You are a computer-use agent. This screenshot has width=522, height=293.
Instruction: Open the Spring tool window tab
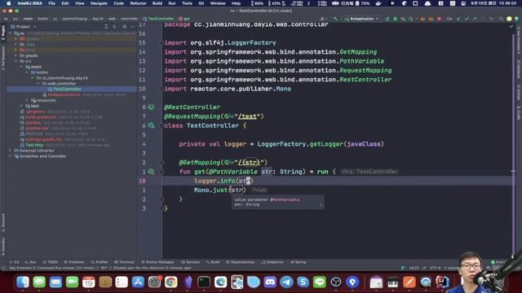coord(299,262)
